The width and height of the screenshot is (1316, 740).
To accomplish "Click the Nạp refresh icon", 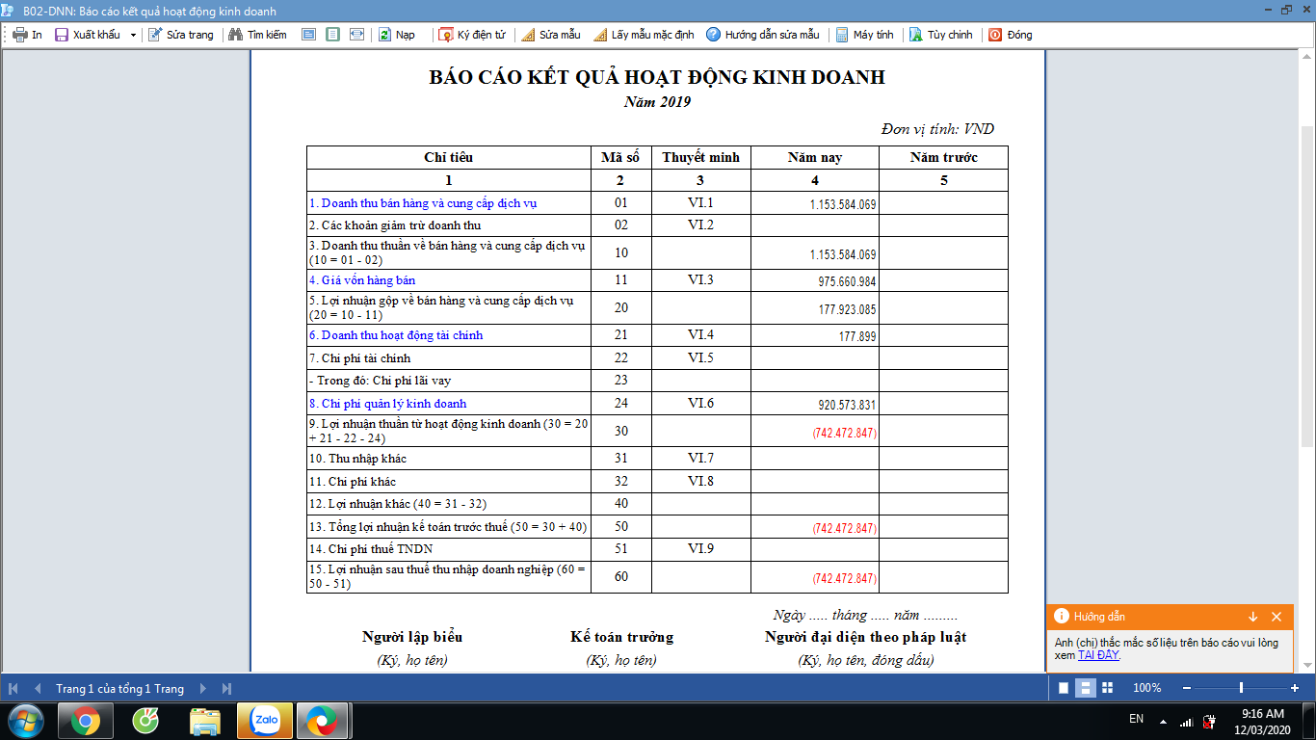I will tap(384, 35).
